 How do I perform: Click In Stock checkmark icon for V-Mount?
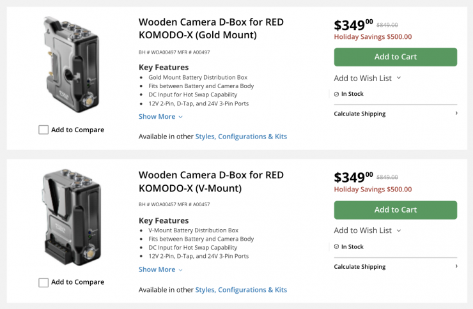(336, 246)
